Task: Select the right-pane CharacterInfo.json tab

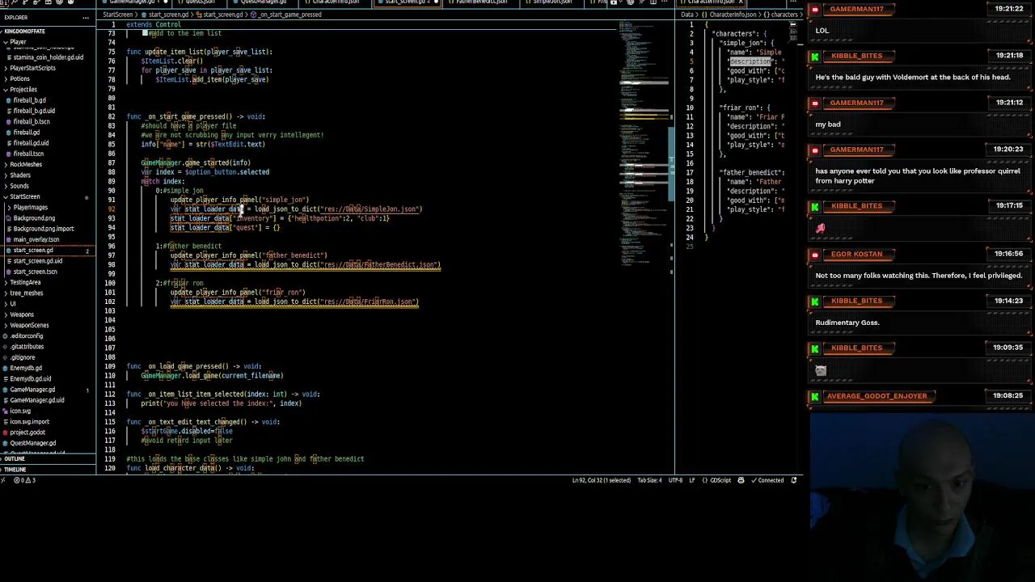Action: (x=710, y=2)
